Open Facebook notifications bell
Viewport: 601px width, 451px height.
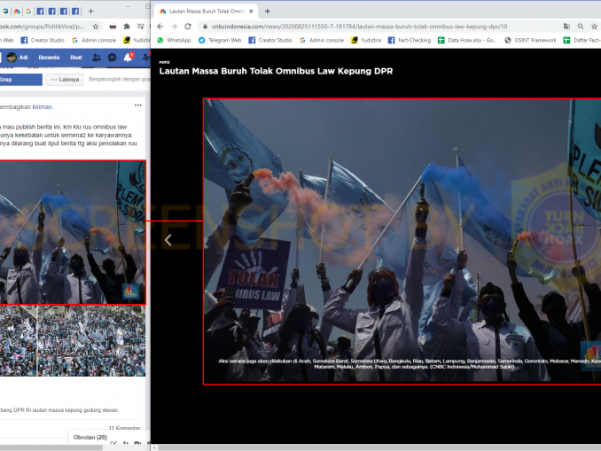pos(128,58)
